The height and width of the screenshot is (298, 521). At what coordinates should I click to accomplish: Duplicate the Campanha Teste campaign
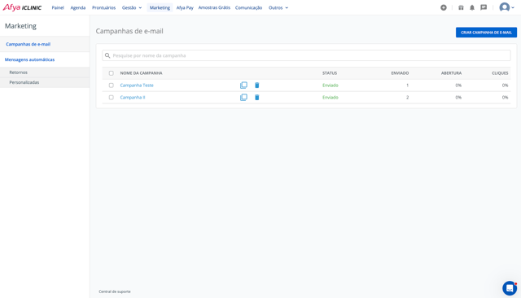243,85
